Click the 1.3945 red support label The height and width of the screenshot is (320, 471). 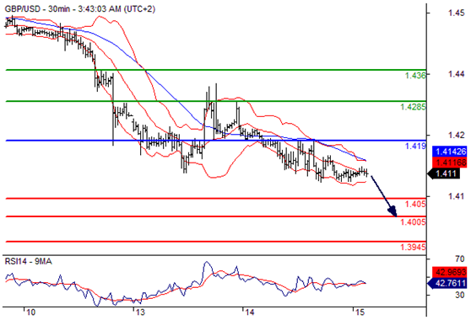413,248
